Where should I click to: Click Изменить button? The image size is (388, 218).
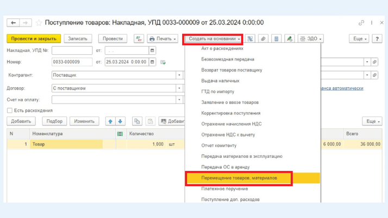(x=84, y=121)
